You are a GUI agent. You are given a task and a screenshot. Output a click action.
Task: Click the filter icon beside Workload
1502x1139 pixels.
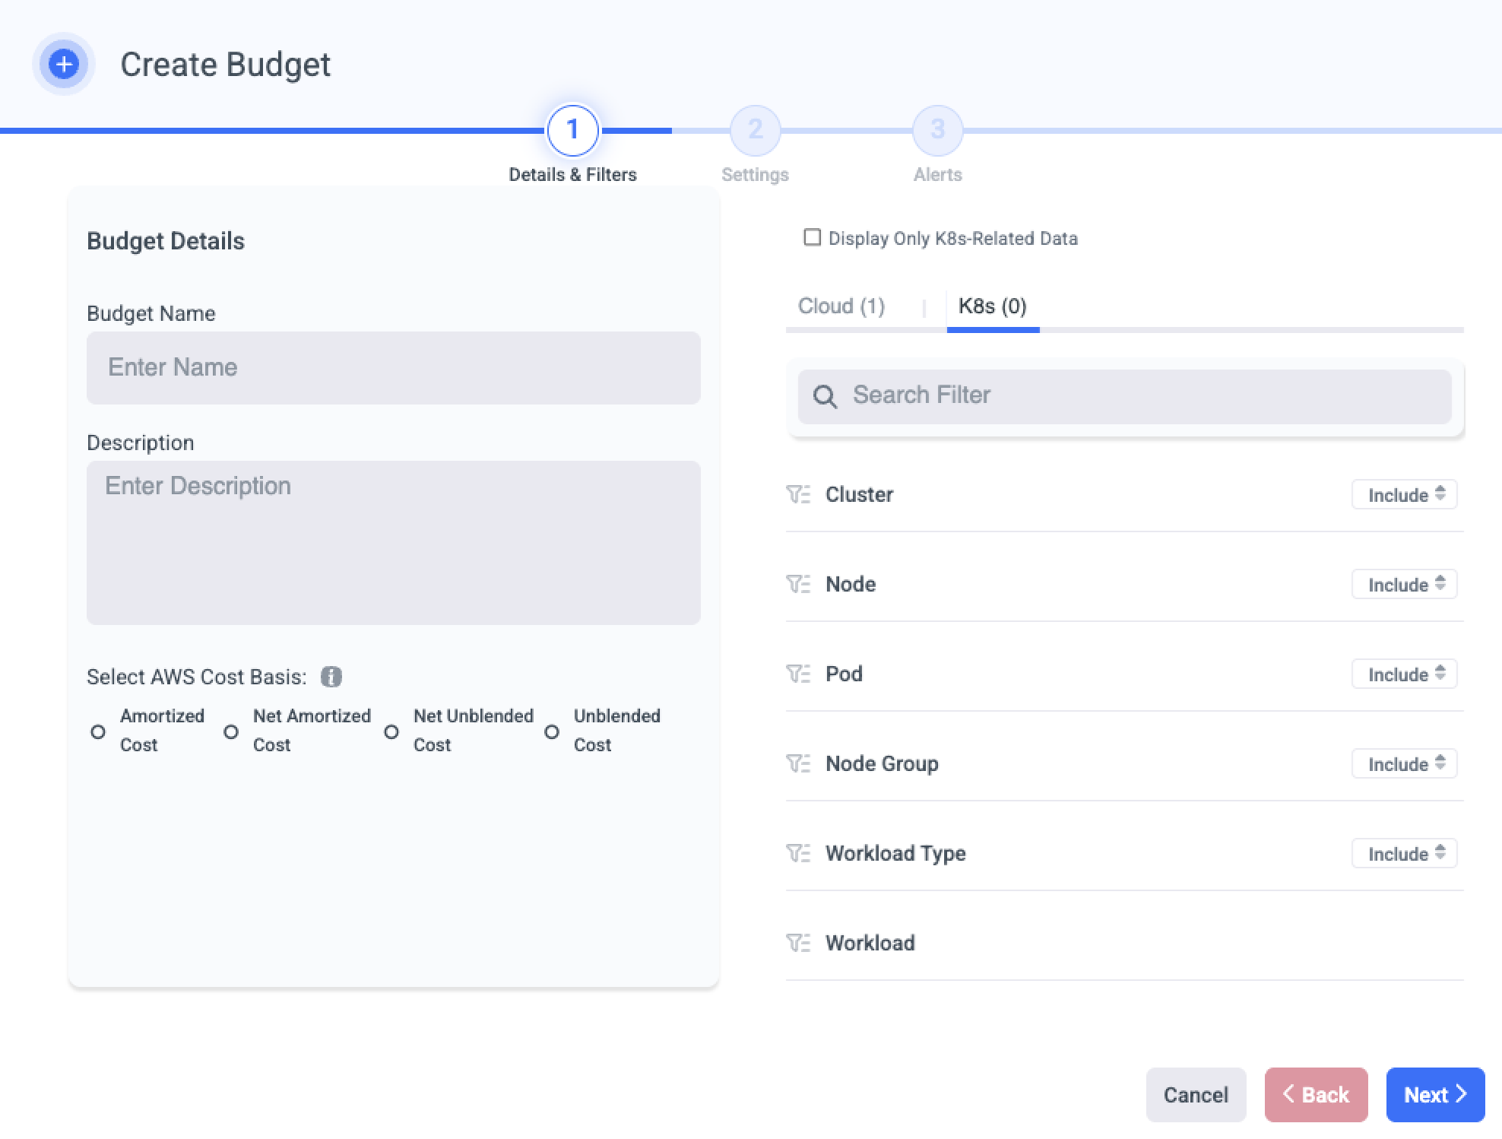pyautogui.click(x=798, y=943)
